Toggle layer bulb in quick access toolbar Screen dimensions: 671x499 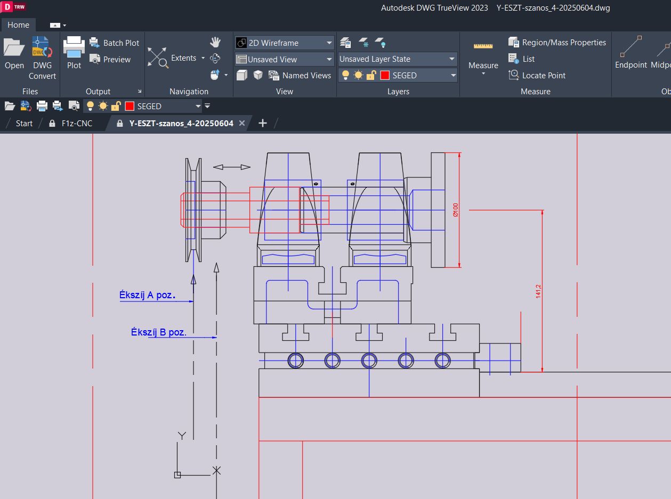90,106
